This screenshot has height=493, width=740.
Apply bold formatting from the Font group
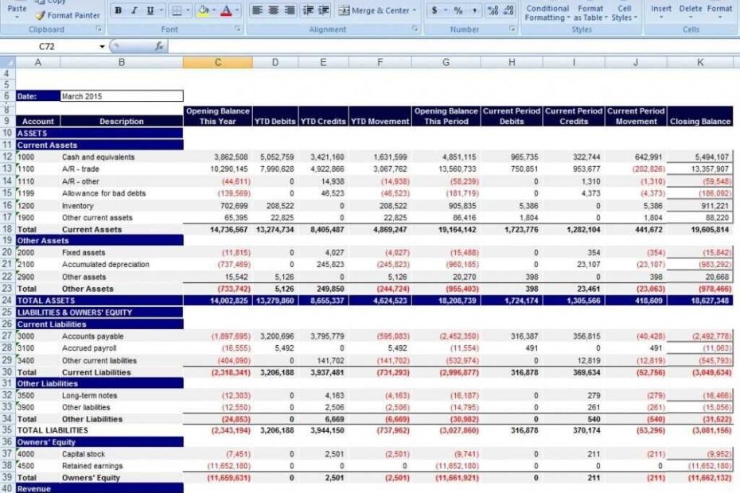(x=118, y=10)
